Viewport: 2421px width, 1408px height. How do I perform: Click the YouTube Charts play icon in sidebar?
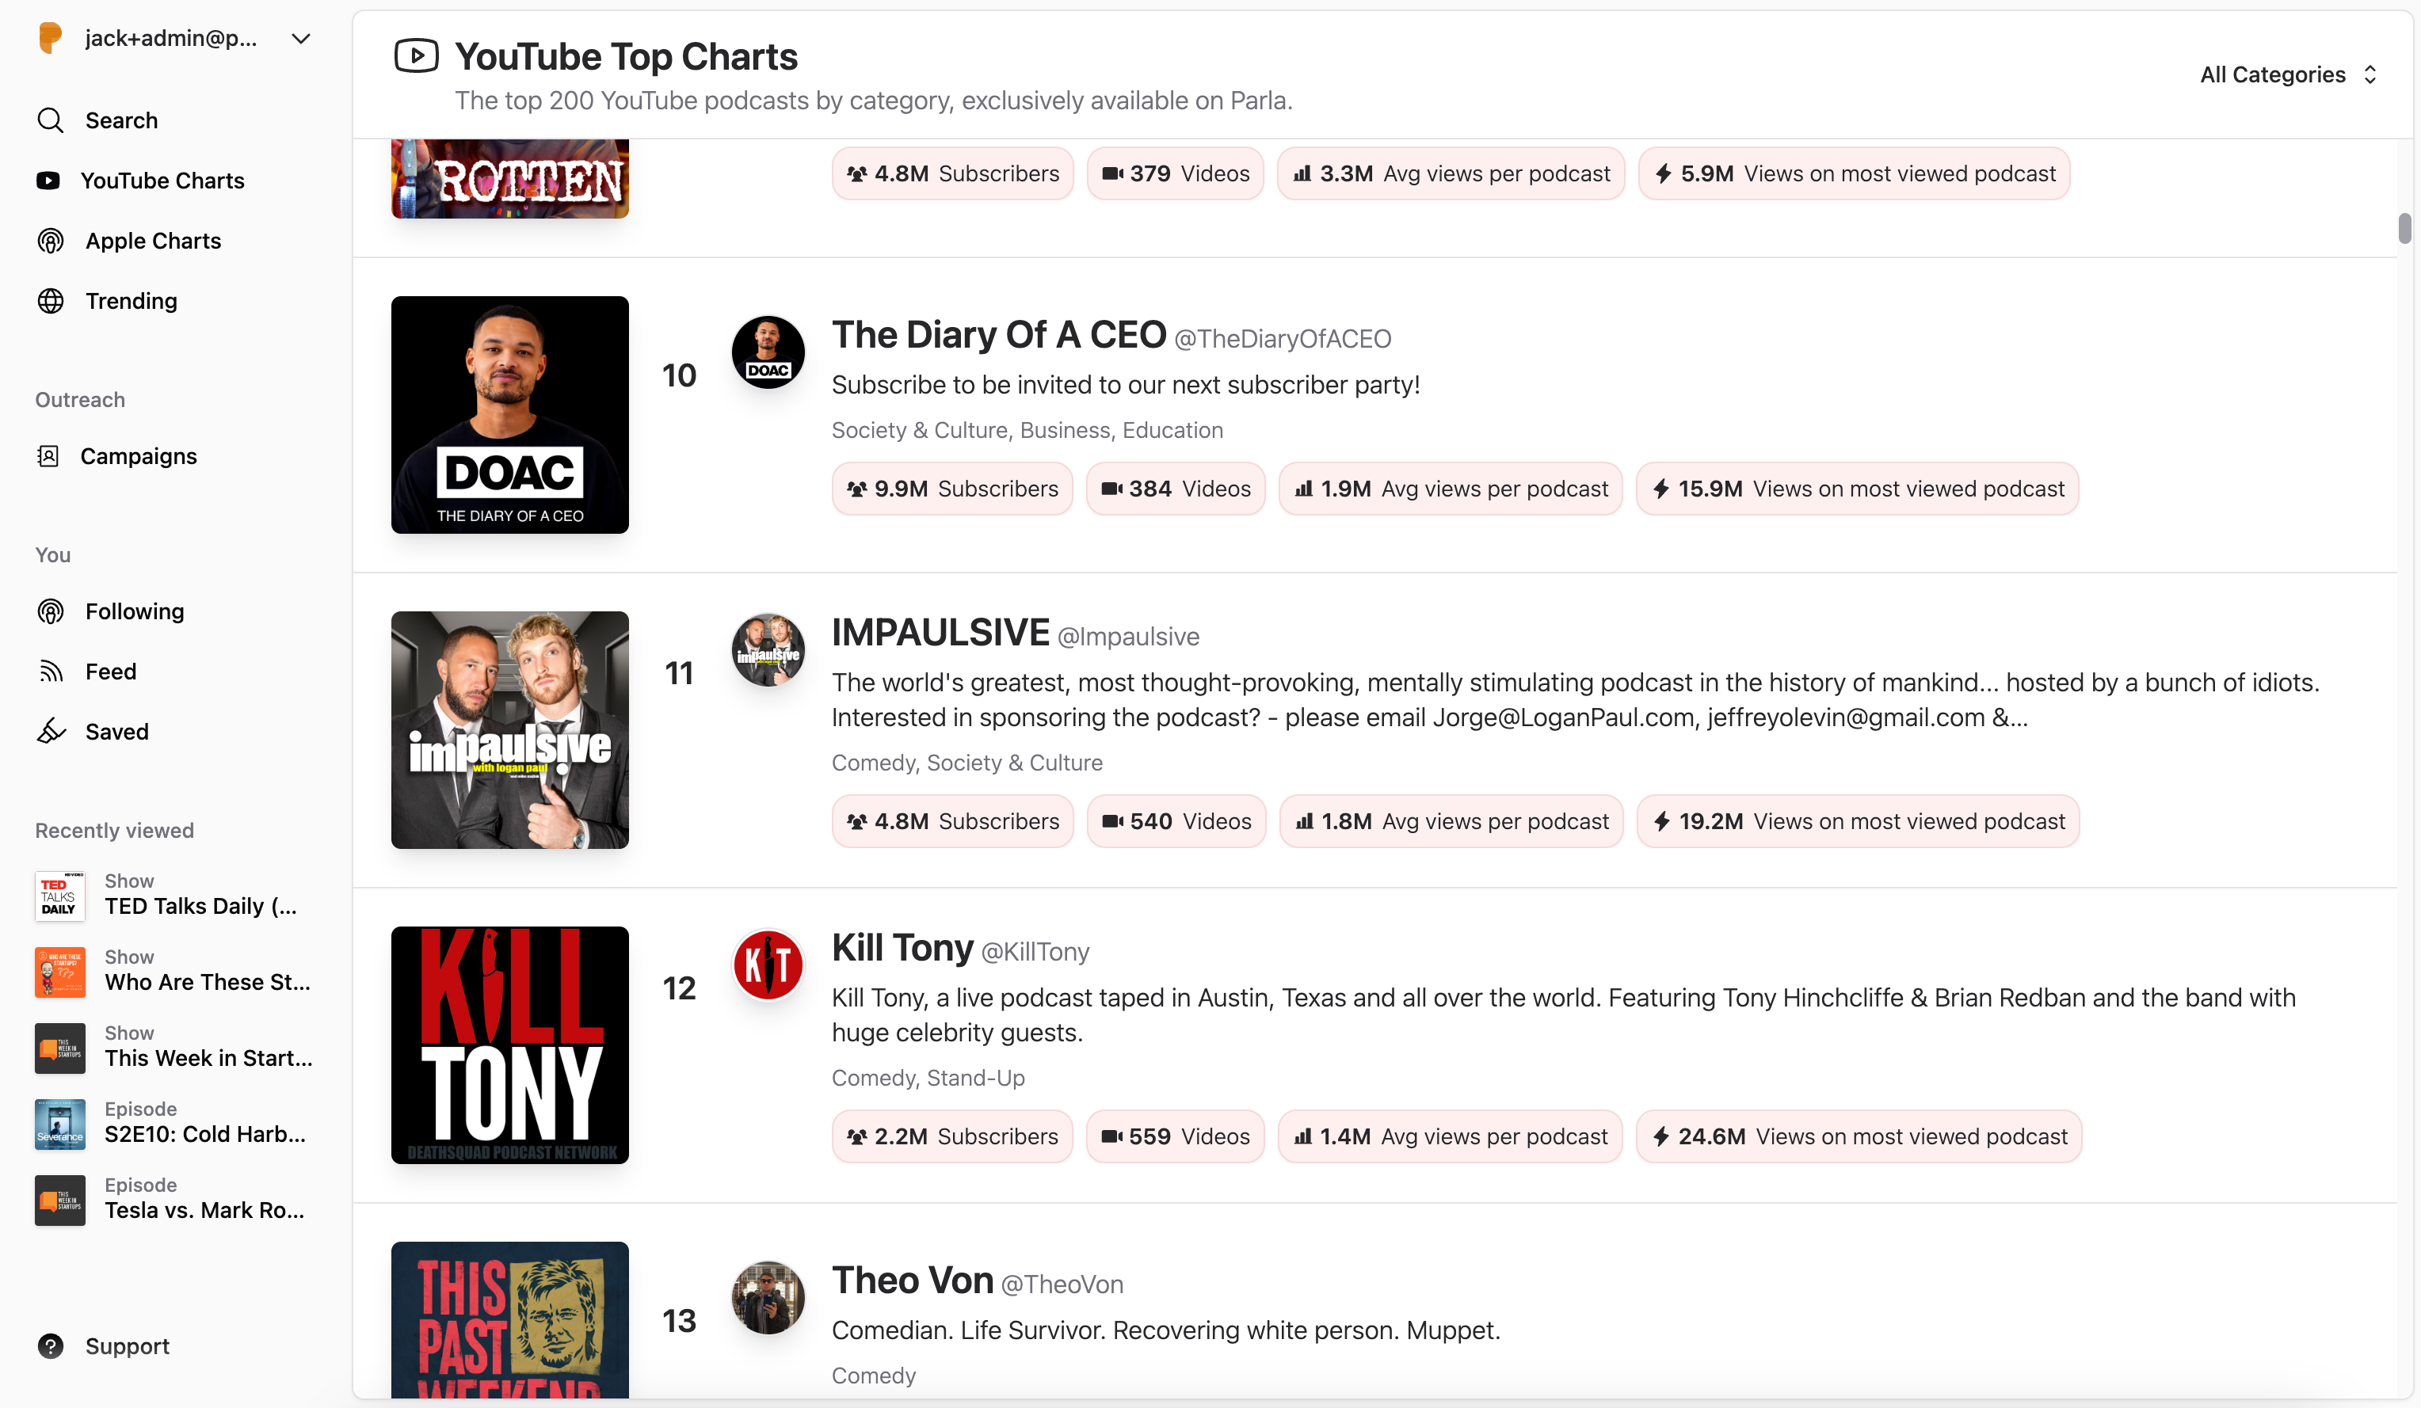[48, 181]
